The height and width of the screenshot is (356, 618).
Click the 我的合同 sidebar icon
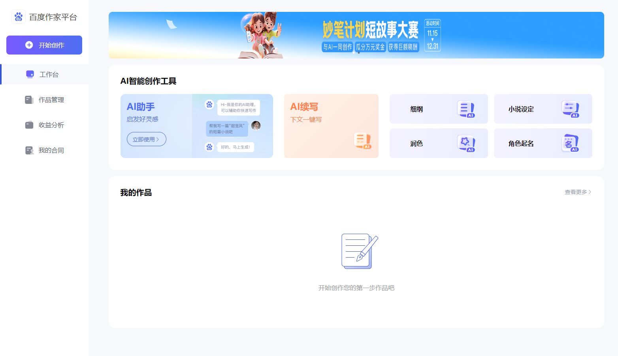click(x=29, y=150)
